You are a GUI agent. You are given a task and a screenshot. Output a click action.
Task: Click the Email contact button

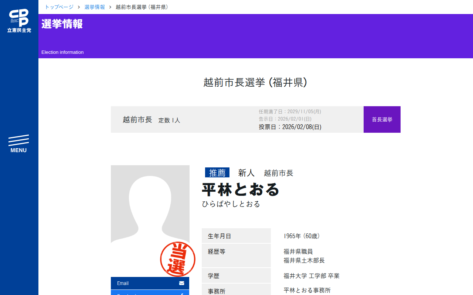pos(150,283)
